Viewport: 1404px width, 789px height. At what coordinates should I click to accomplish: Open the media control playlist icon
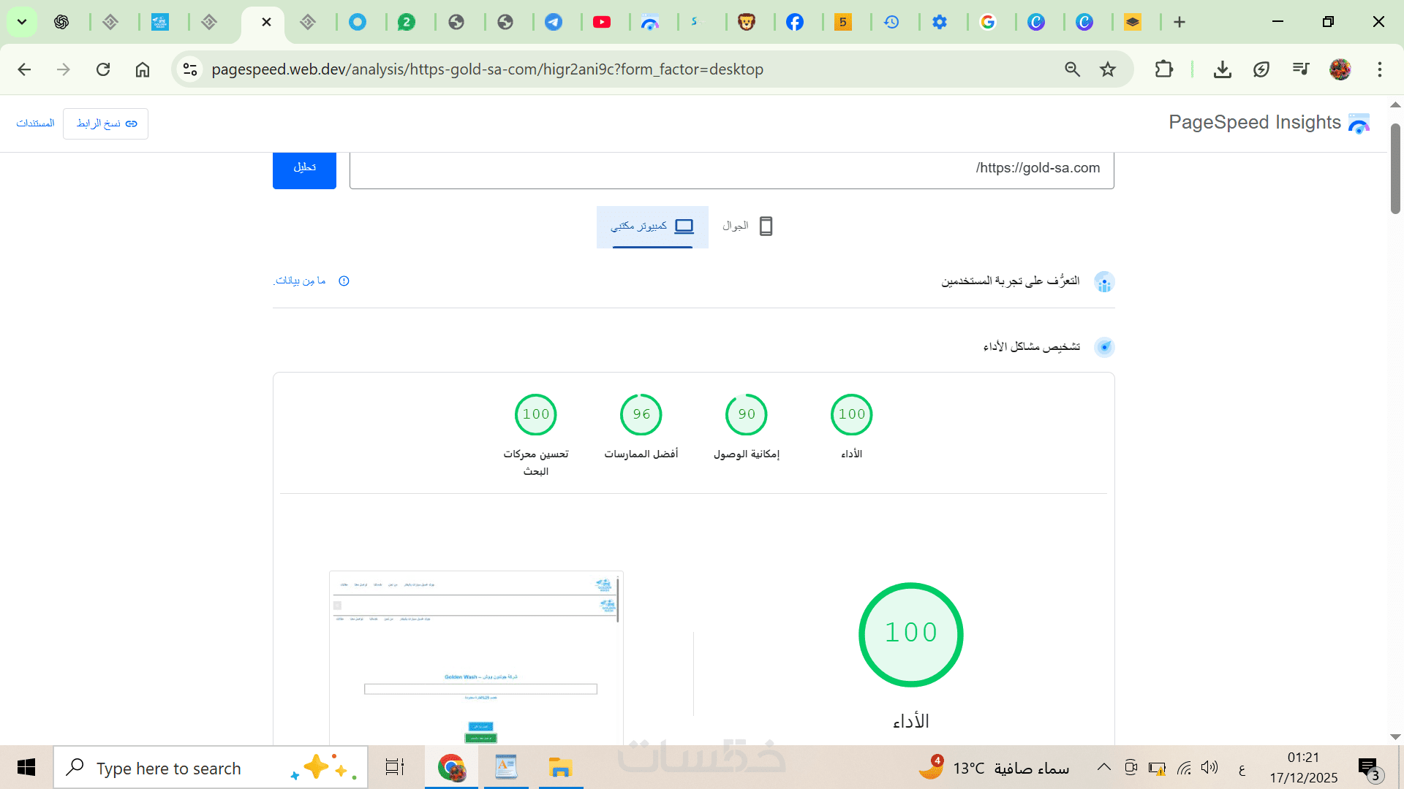coord(1300,69)
